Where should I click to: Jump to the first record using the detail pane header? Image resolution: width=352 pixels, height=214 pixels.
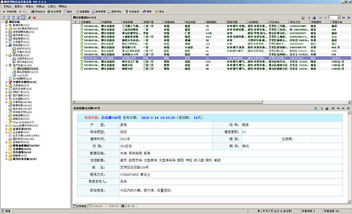coord(333,108)
